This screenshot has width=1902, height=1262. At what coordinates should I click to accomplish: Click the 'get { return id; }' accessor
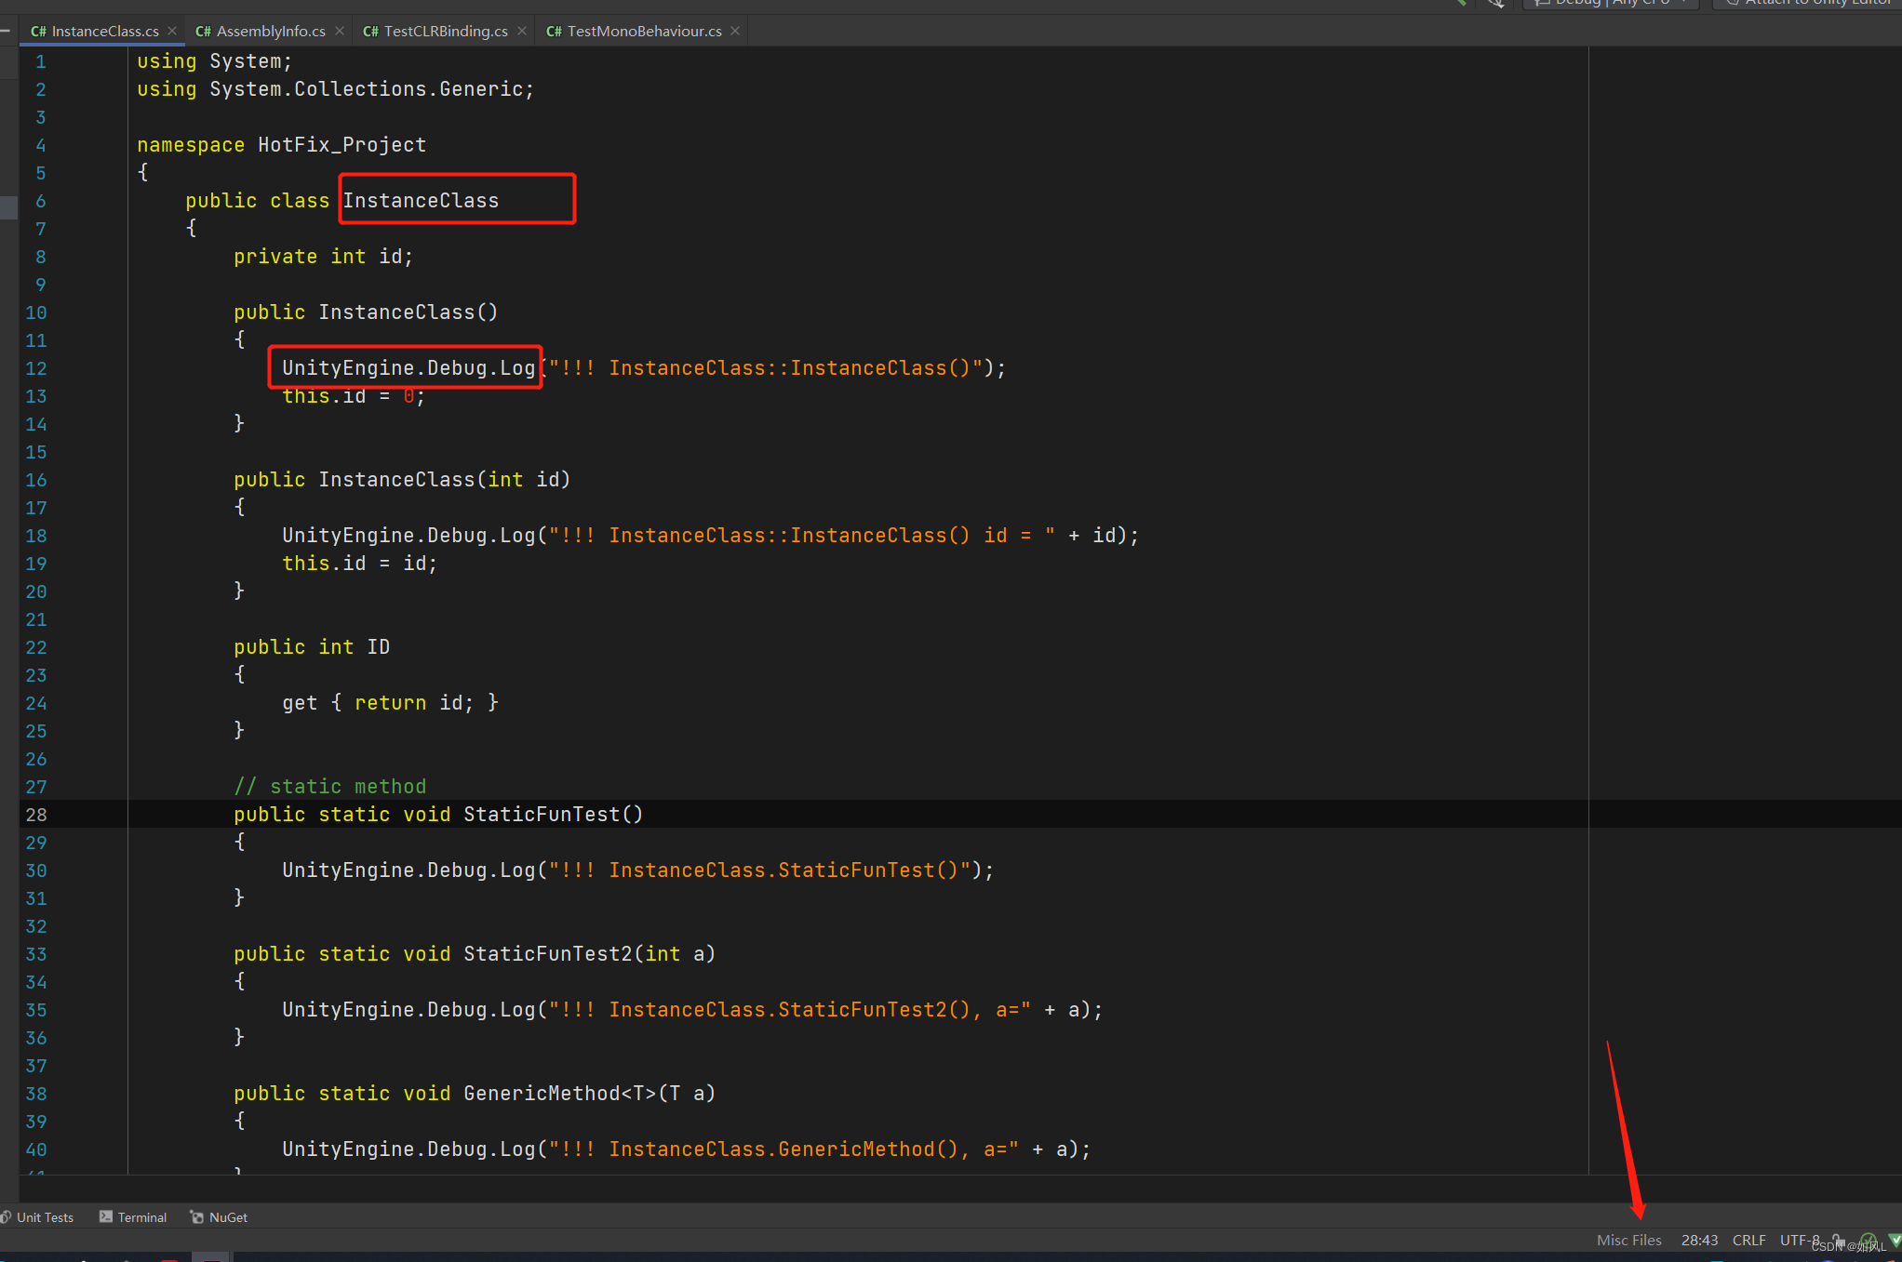pos(391,702)
